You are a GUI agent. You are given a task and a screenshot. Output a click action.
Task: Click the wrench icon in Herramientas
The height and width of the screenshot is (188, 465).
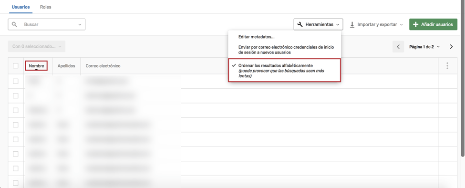pos(300,24)
